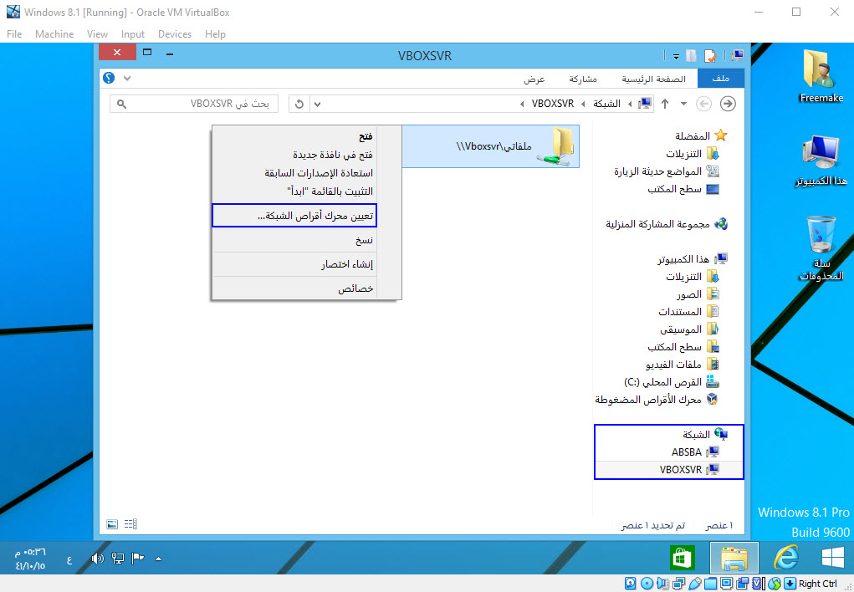Select the هذا الكمبيوتر desktop icon
The height and width of the screenshot is (592, 854).
tap(821, 160)
